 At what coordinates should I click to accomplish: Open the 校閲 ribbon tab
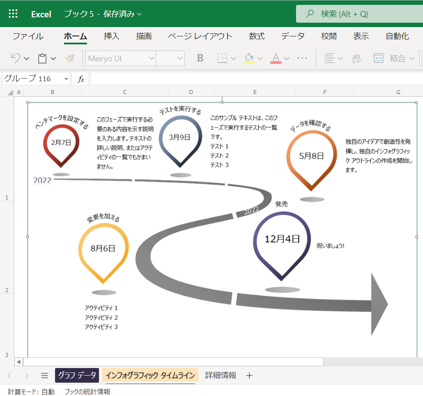(x=329, y=36)
